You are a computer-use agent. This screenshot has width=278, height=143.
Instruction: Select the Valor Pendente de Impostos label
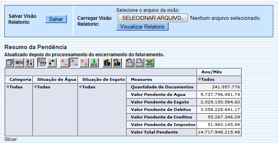[x=161, y=124]
